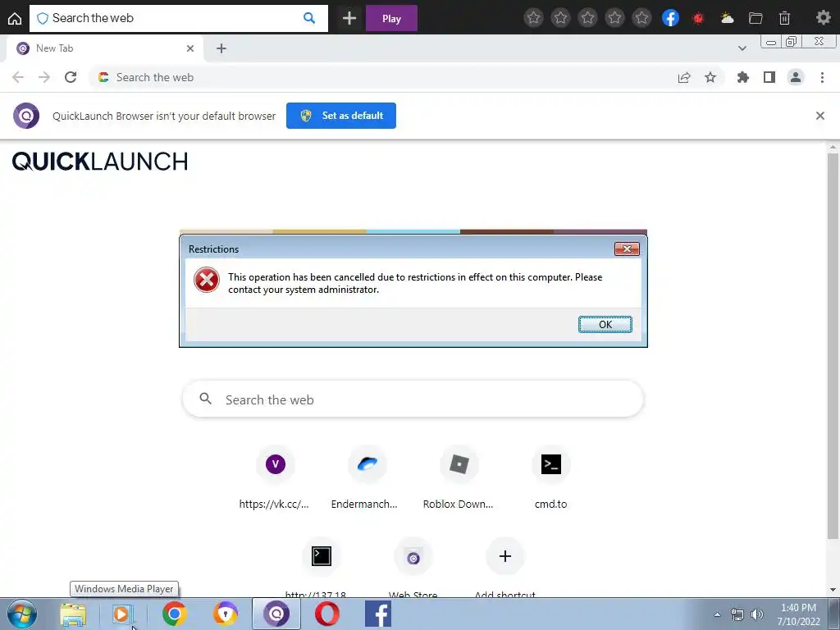Click the red bug icon in the top bar
Image resolution: width=840 pixels, height=630 pixels.
point(698,18)
